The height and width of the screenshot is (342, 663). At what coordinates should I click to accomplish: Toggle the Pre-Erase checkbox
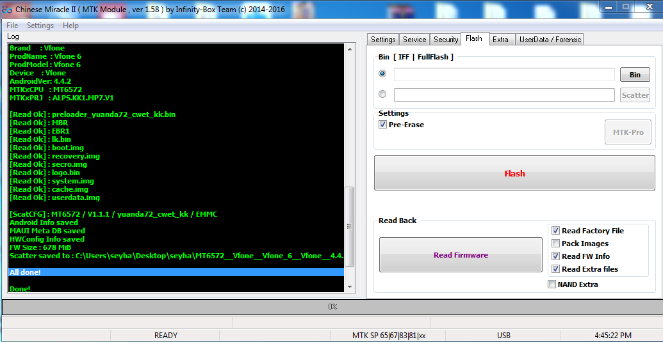[x=382, y=125]
